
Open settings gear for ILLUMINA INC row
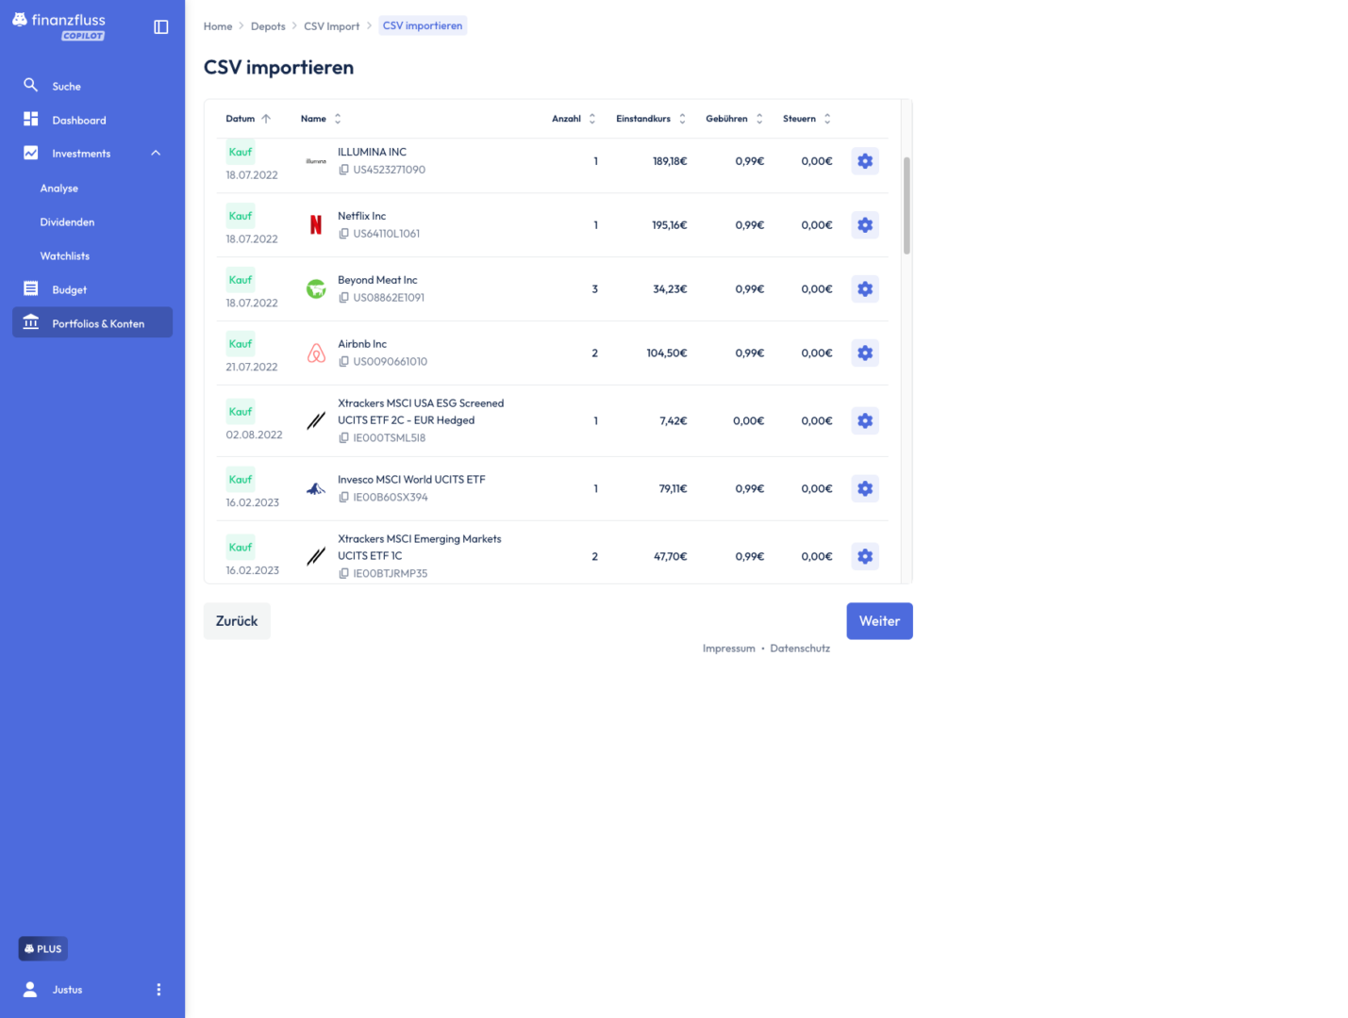pos(865,161)
